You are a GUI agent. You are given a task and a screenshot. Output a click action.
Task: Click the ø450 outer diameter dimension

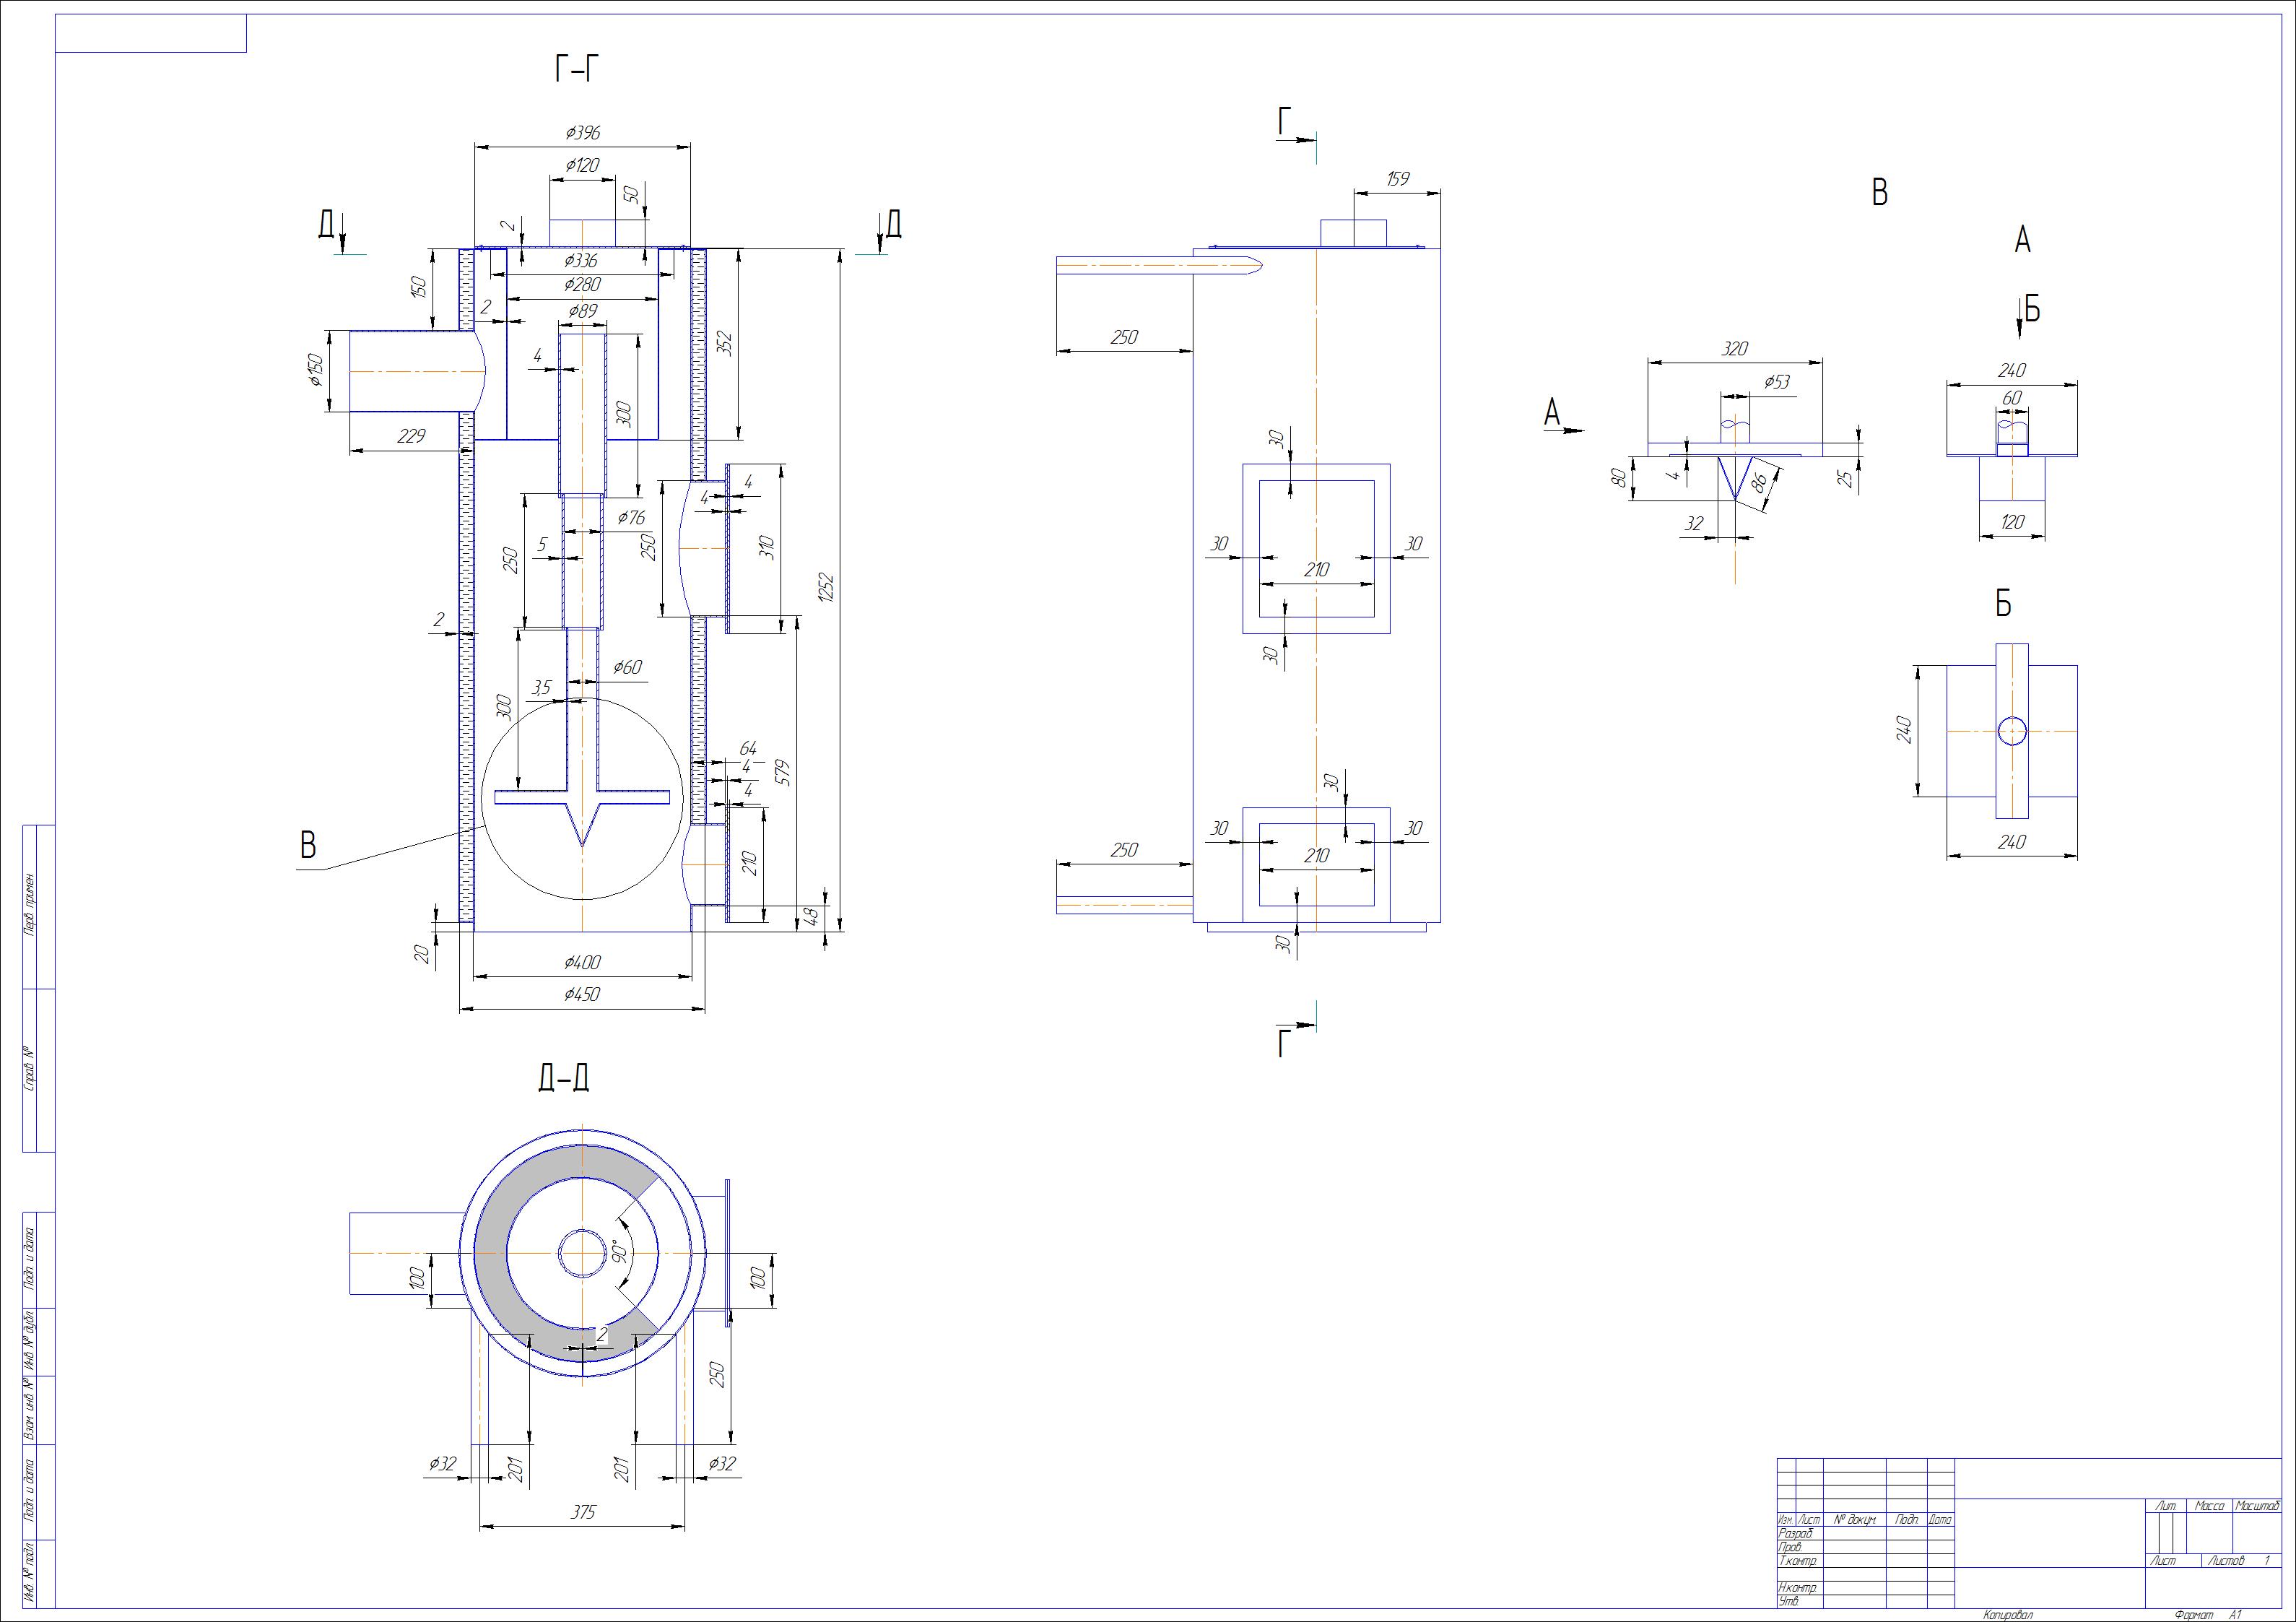[x=582, y=994]
